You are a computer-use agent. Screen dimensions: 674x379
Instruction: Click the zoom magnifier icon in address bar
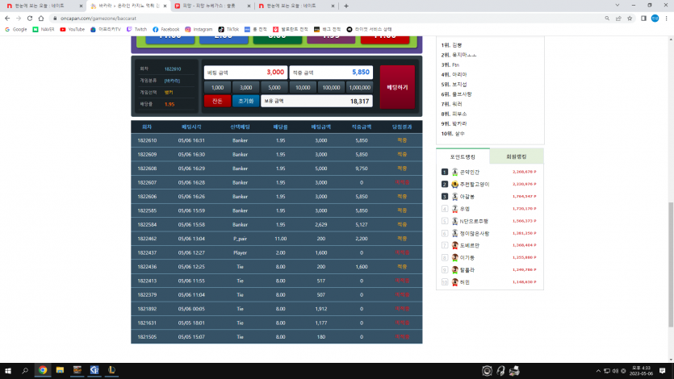(x=607, y=19)
